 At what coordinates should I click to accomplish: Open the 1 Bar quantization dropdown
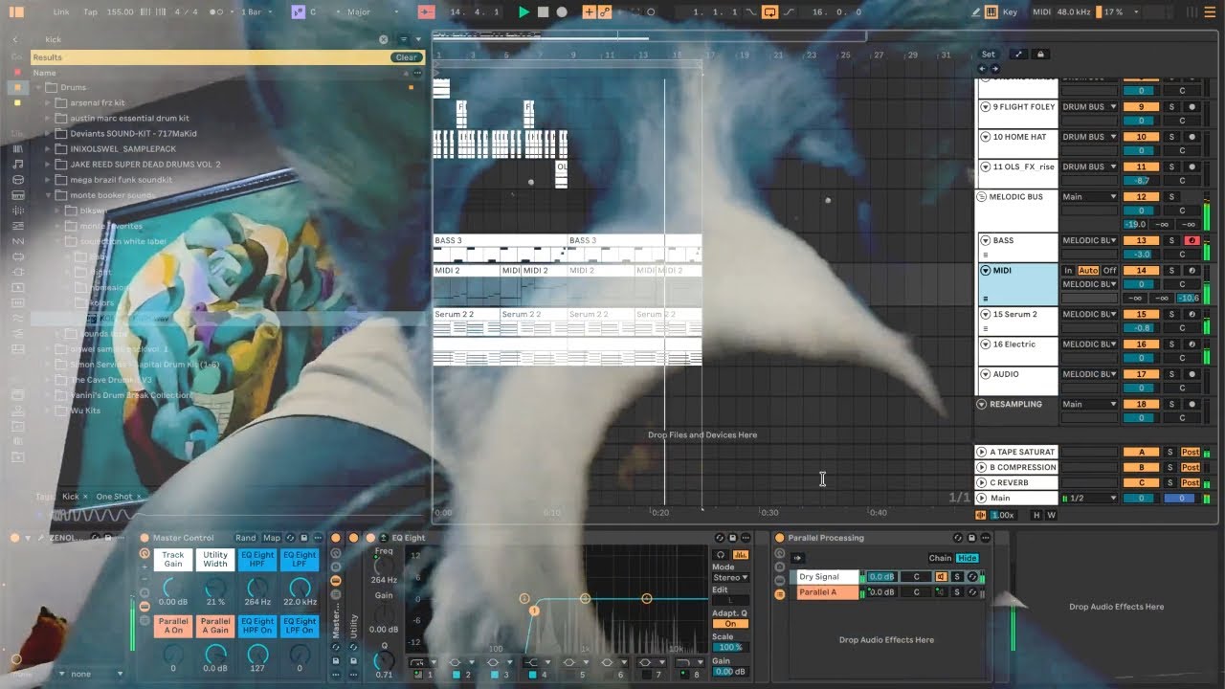[255, 12]
